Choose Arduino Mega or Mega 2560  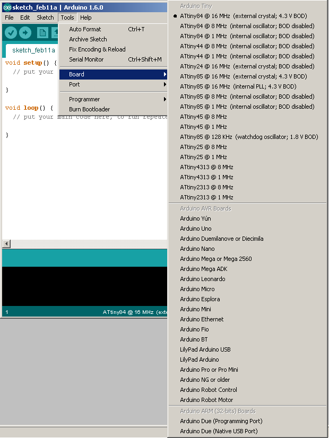click(x=247, y=259)
